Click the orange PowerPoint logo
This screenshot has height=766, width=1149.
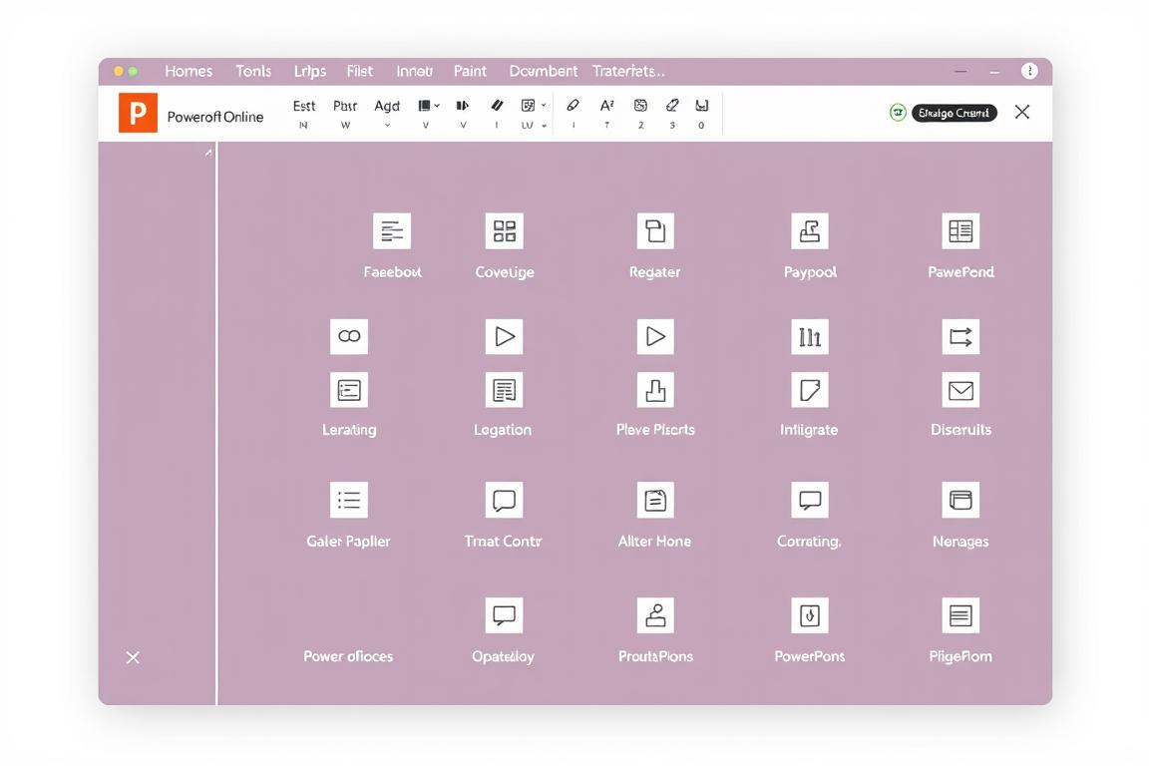[x=138, y=113]
